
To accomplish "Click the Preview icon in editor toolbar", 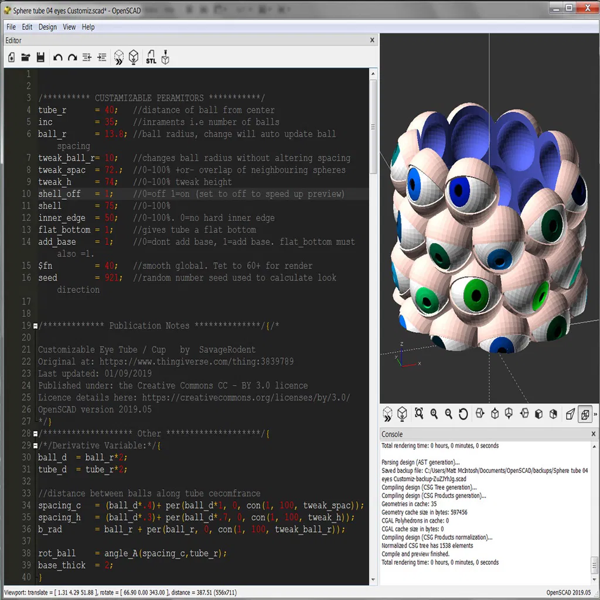I will 118,57.
